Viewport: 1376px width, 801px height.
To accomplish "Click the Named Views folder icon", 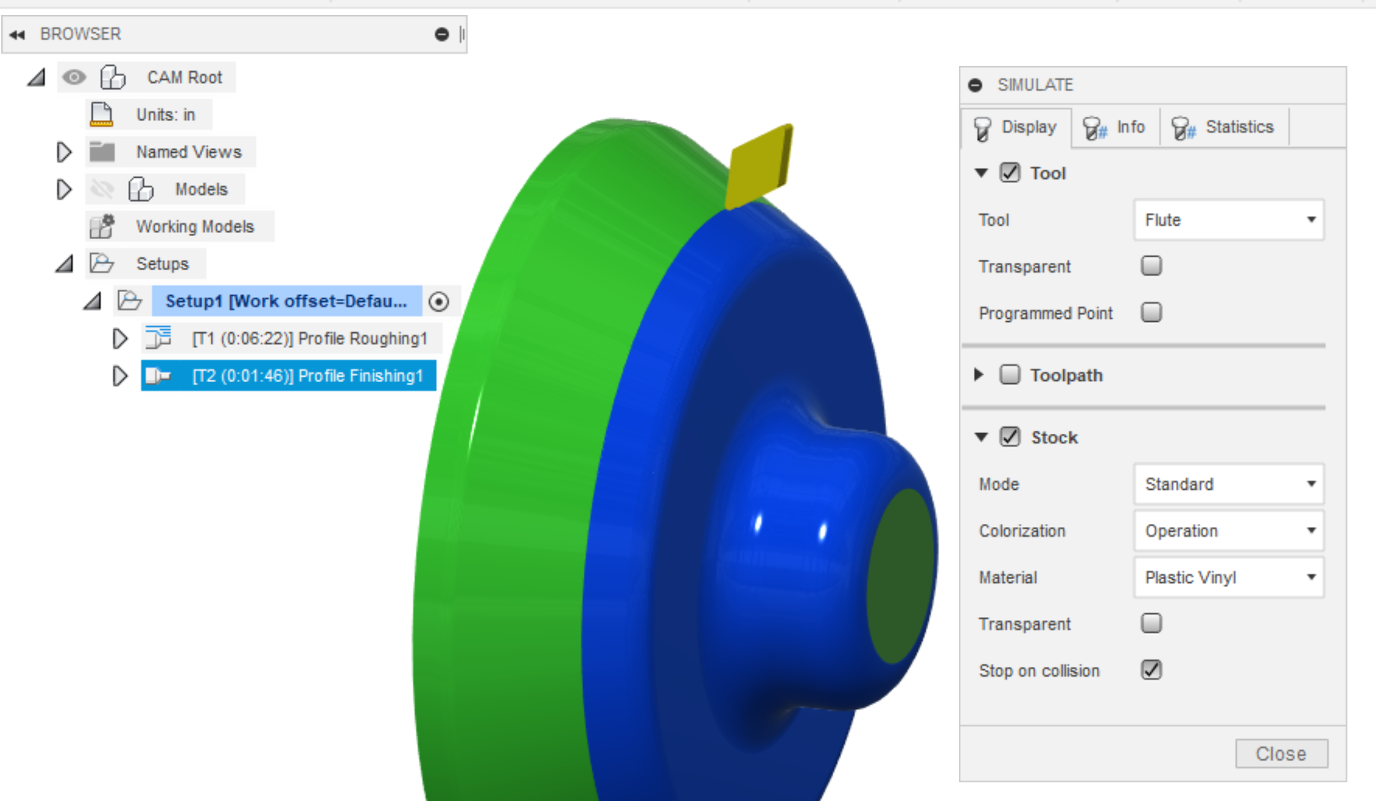I will click(x=102, y=152).
